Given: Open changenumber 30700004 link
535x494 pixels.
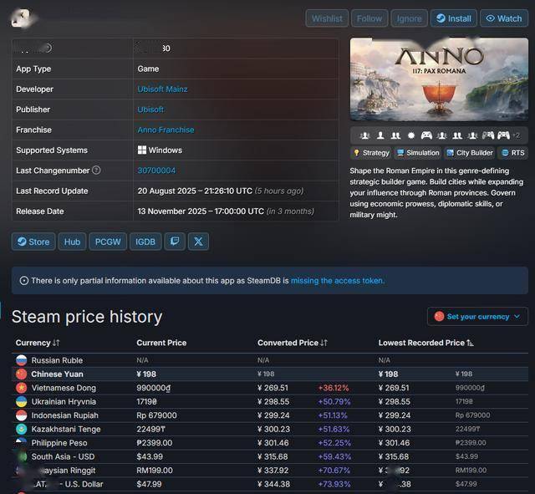Looking at the screenshot, I should click(x=156, y=171).
